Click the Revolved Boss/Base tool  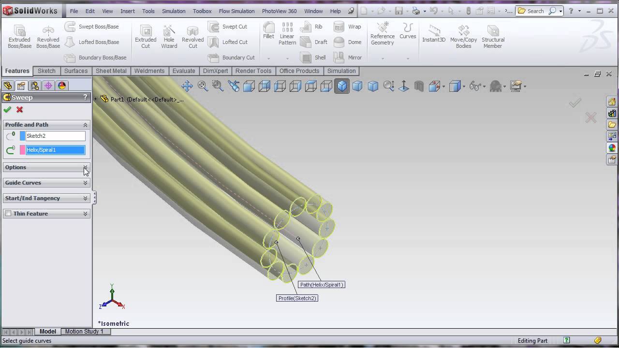click(x=48, y=36)
